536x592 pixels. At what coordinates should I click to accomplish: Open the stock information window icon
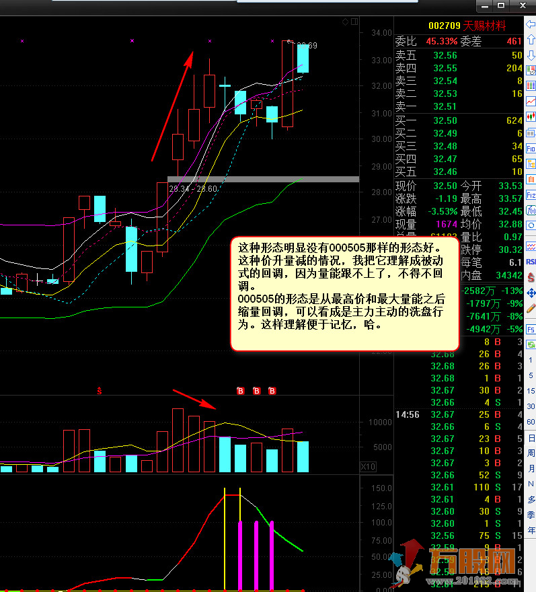click(531, 133)
